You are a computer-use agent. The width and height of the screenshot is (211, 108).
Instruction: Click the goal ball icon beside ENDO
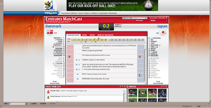[157, 47]
